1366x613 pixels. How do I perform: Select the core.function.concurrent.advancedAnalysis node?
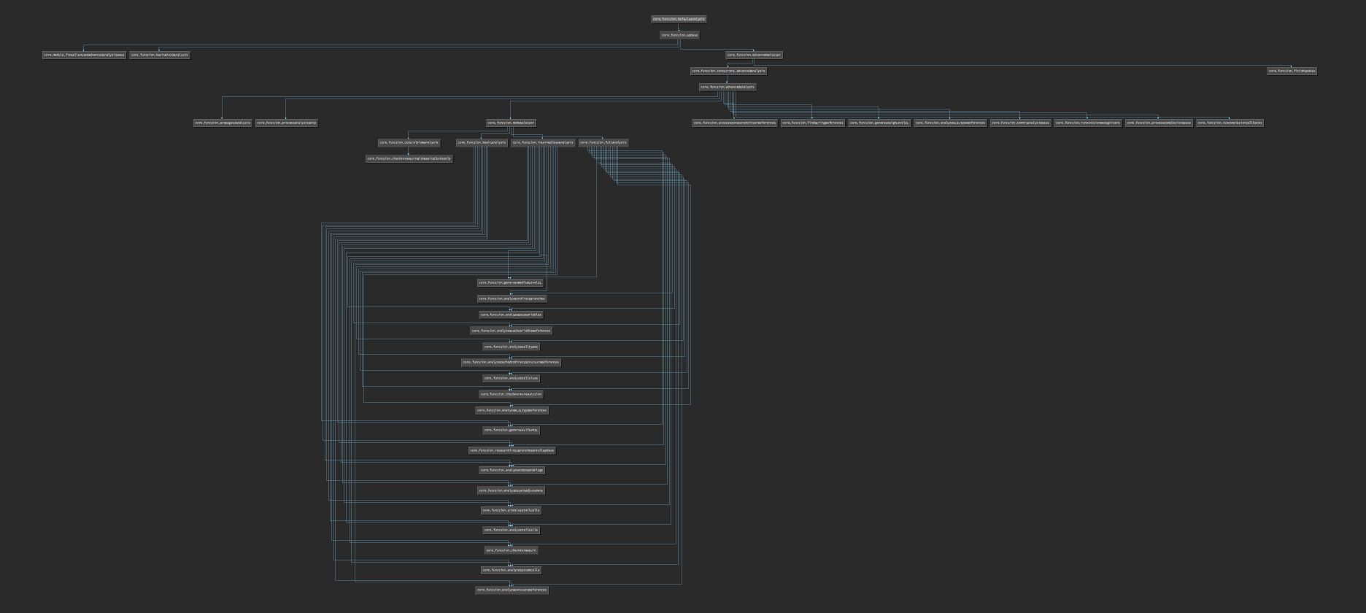click(728, 71)
